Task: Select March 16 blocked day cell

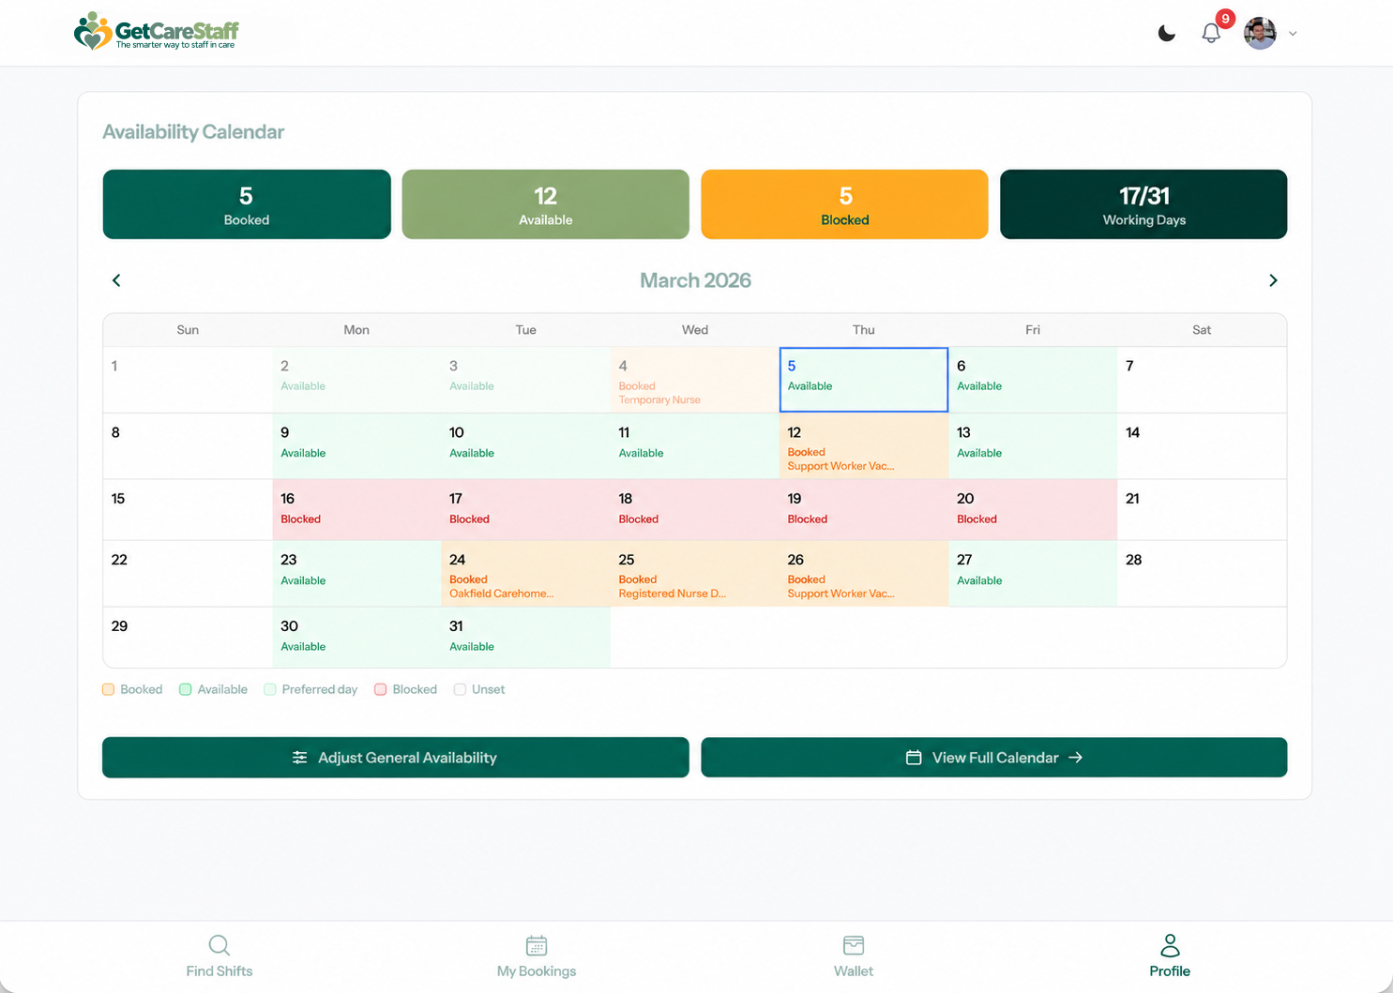Action: (x=356, y=510)
